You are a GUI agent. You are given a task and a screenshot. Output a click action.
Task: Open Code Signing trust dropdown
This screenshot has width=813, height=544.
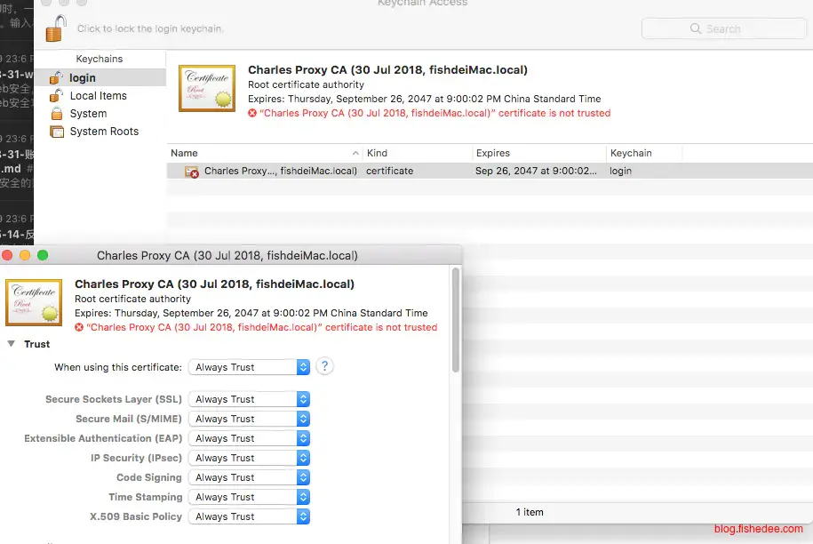pos(249,477)
